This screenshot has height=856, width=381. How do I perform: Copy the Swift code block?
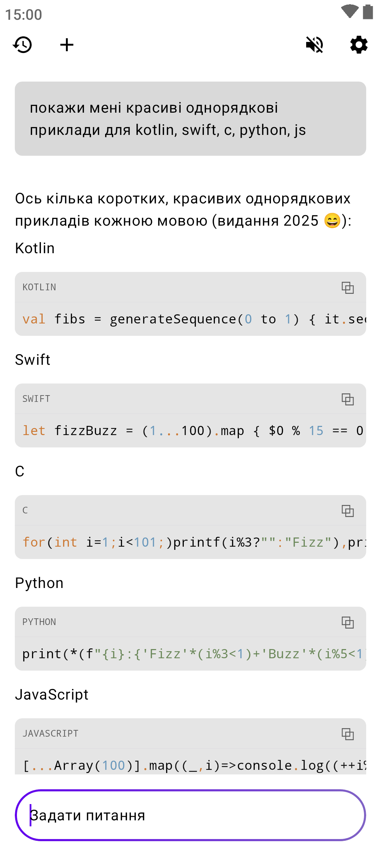tap(347, 399)
